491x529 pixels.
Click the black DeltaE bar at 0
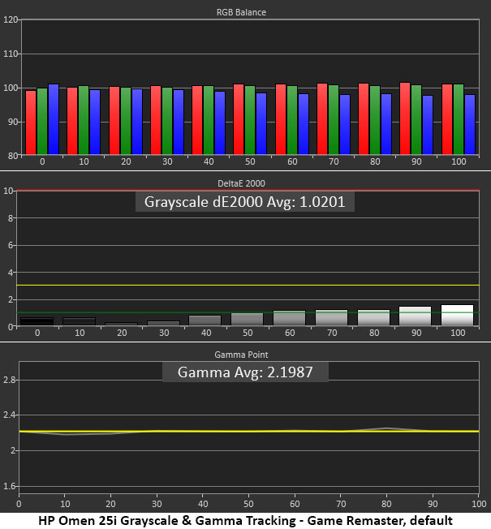(37, 321)
